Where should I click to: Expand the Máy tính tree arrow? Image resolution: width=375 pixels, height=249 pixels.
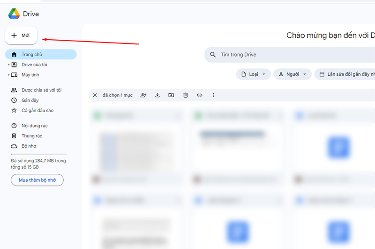9,75
